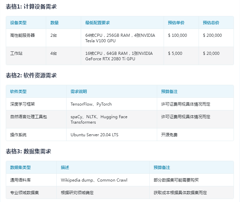Select the 自然语言处理工具包 cell
240x202 pixels.
(x=36, y=119)
